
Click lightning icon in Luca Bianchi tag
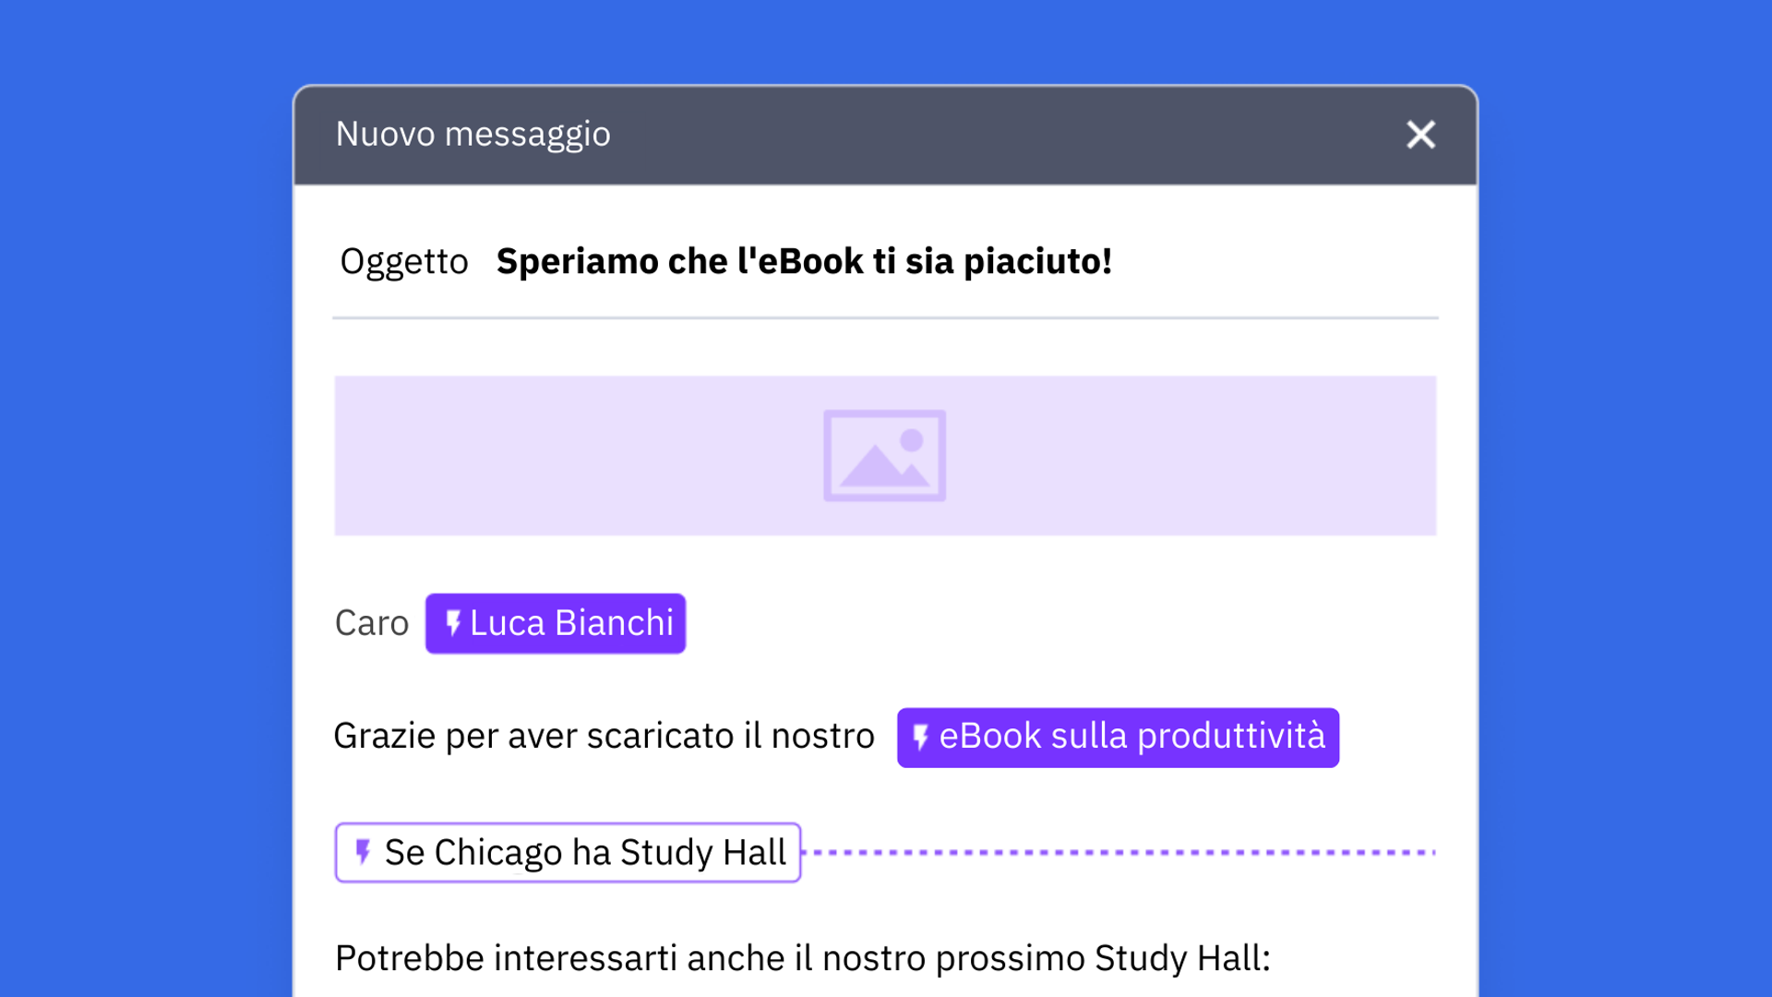click(x=452, y=623)
